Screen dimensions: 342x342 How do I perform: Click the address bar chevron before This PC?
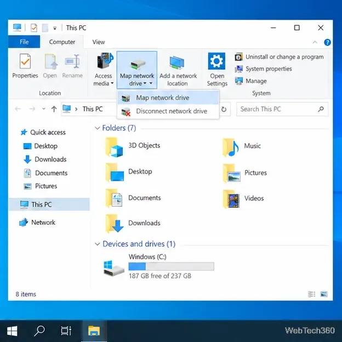pyautogui.click(x=76, y=109)
